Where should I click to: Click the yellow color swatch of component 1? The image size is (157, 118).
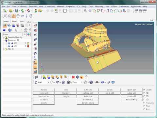pos(28,43)
